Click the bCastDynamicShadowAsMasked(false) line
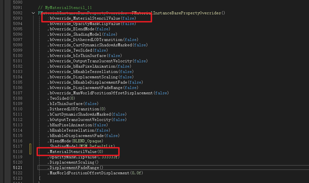The image size is (309, 183). (x=87, y=114)
